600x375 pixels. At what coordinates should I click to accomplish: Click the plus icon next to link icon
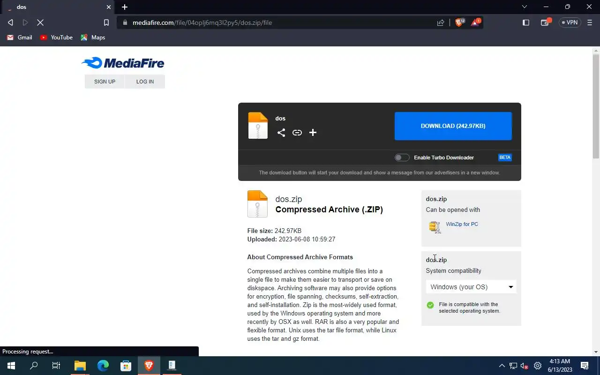313,133
